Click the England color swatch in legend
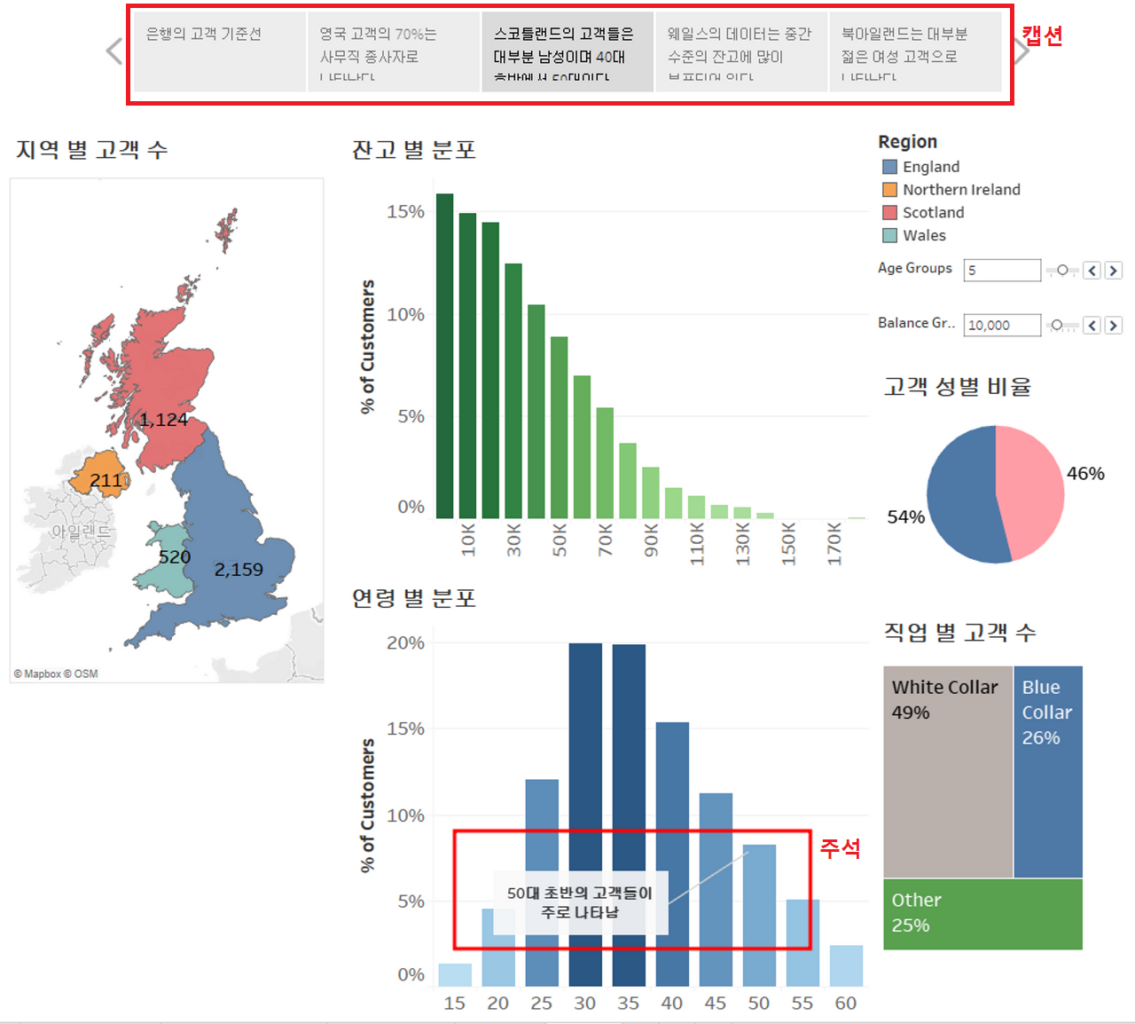 pyautogui.click(x=890, y=167)
